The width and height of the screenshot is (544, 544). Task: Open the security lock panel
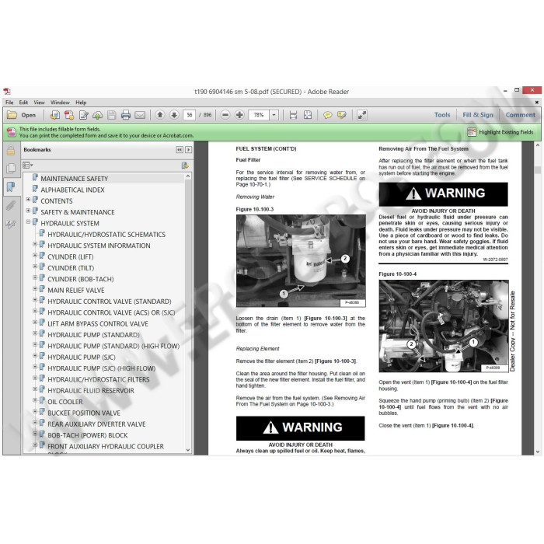pyautogui.click(x=11, y=151)
